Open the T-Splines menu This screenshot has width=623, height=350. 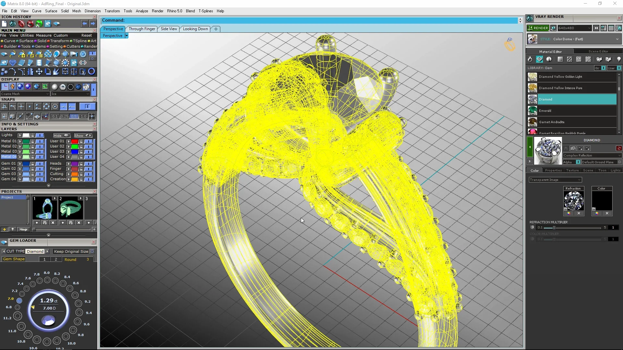(205, 11)
